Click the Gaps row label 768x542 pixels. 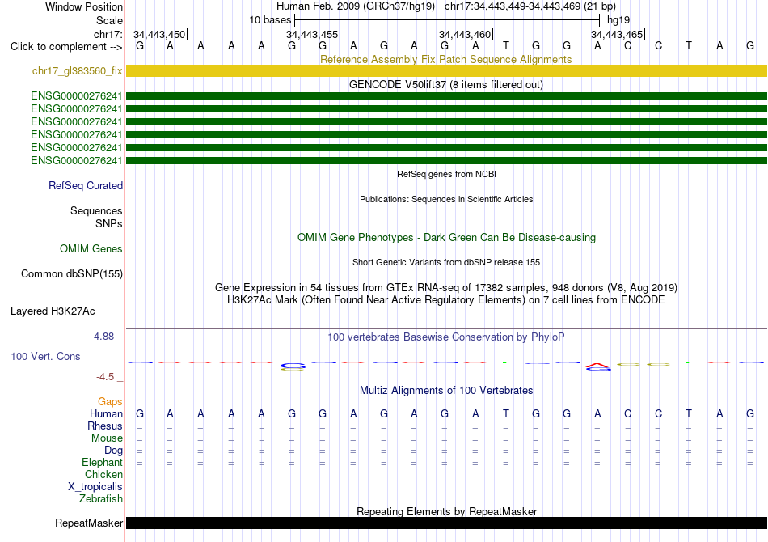pyautogui.click(x=110, y=401)
